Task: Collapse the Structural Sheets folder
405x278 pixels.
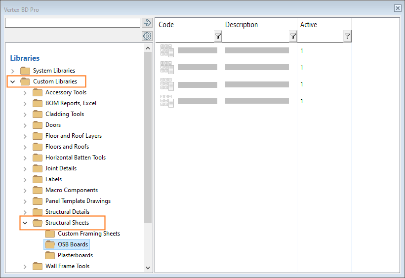Action: click(x=25, y=223)
